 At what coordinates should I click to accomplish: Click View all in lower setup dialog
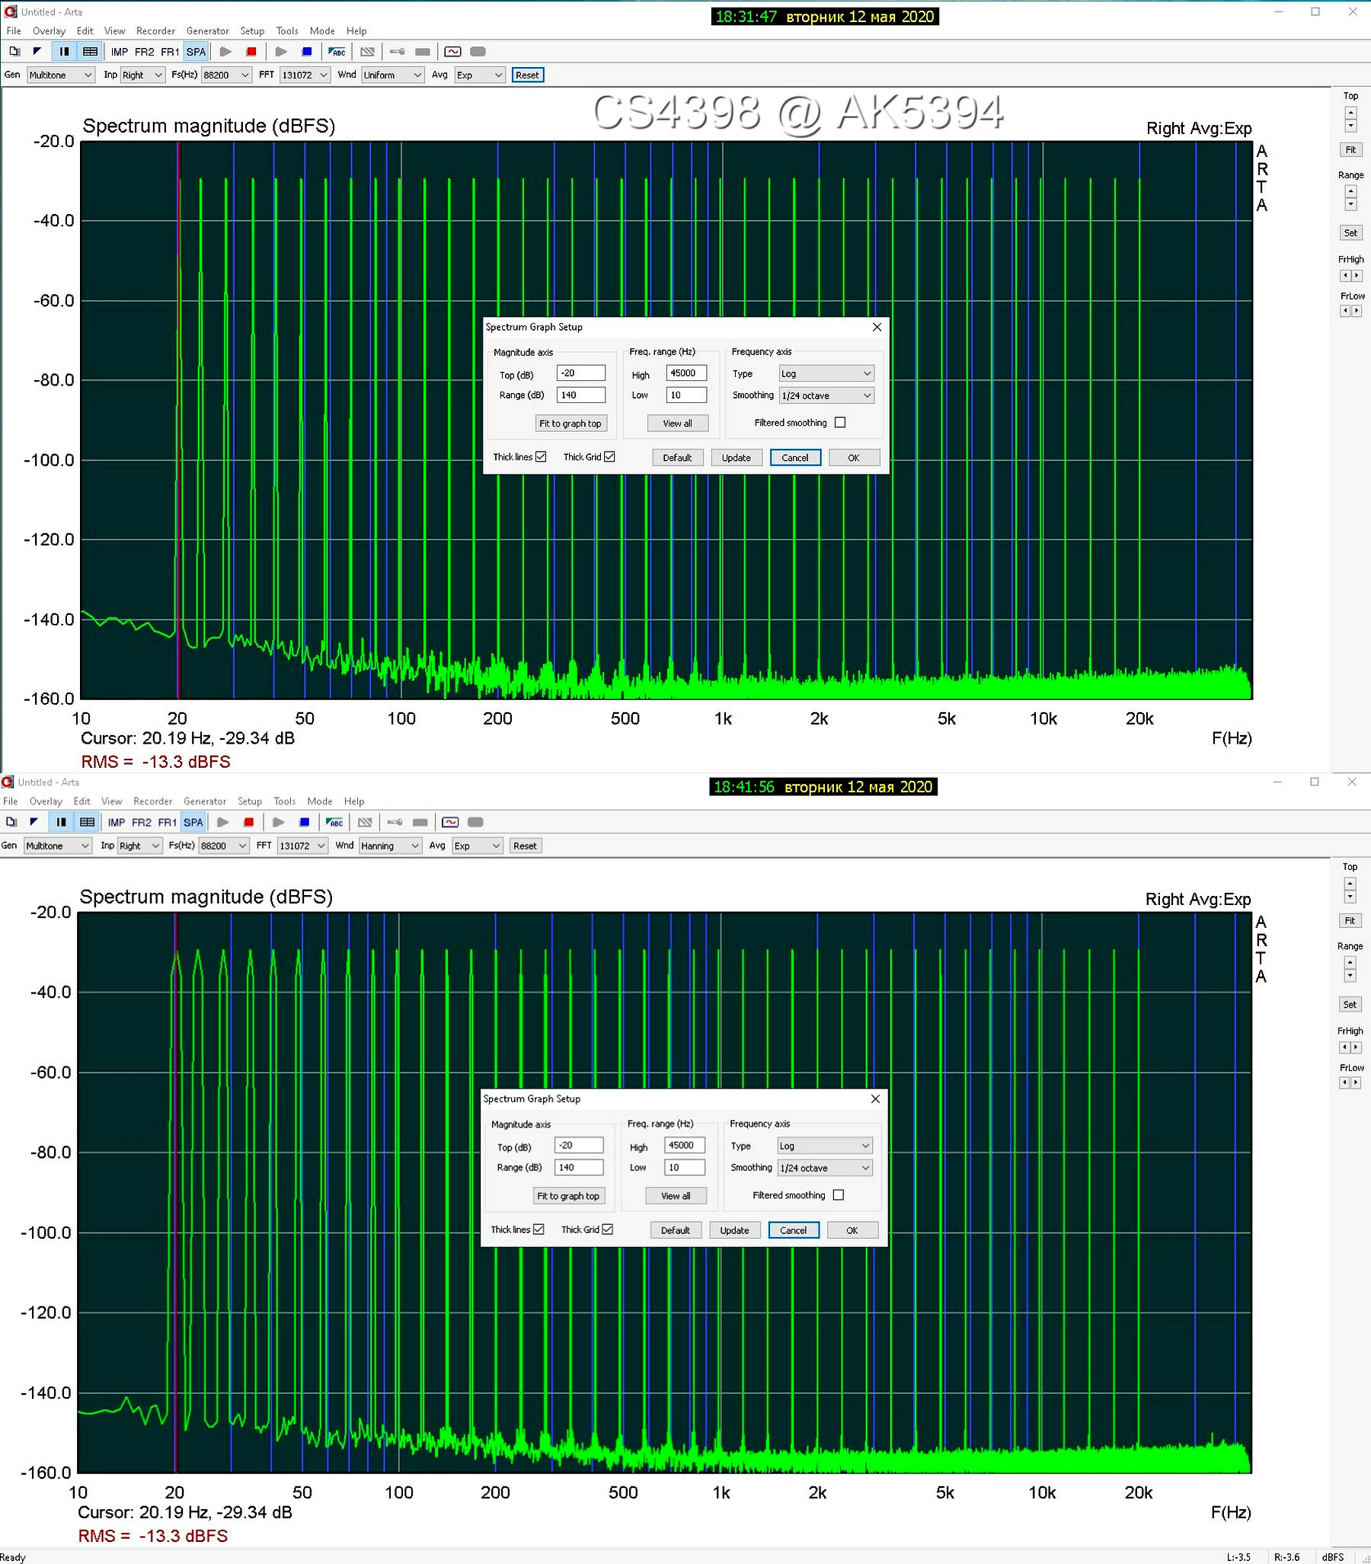(676, 1195)
